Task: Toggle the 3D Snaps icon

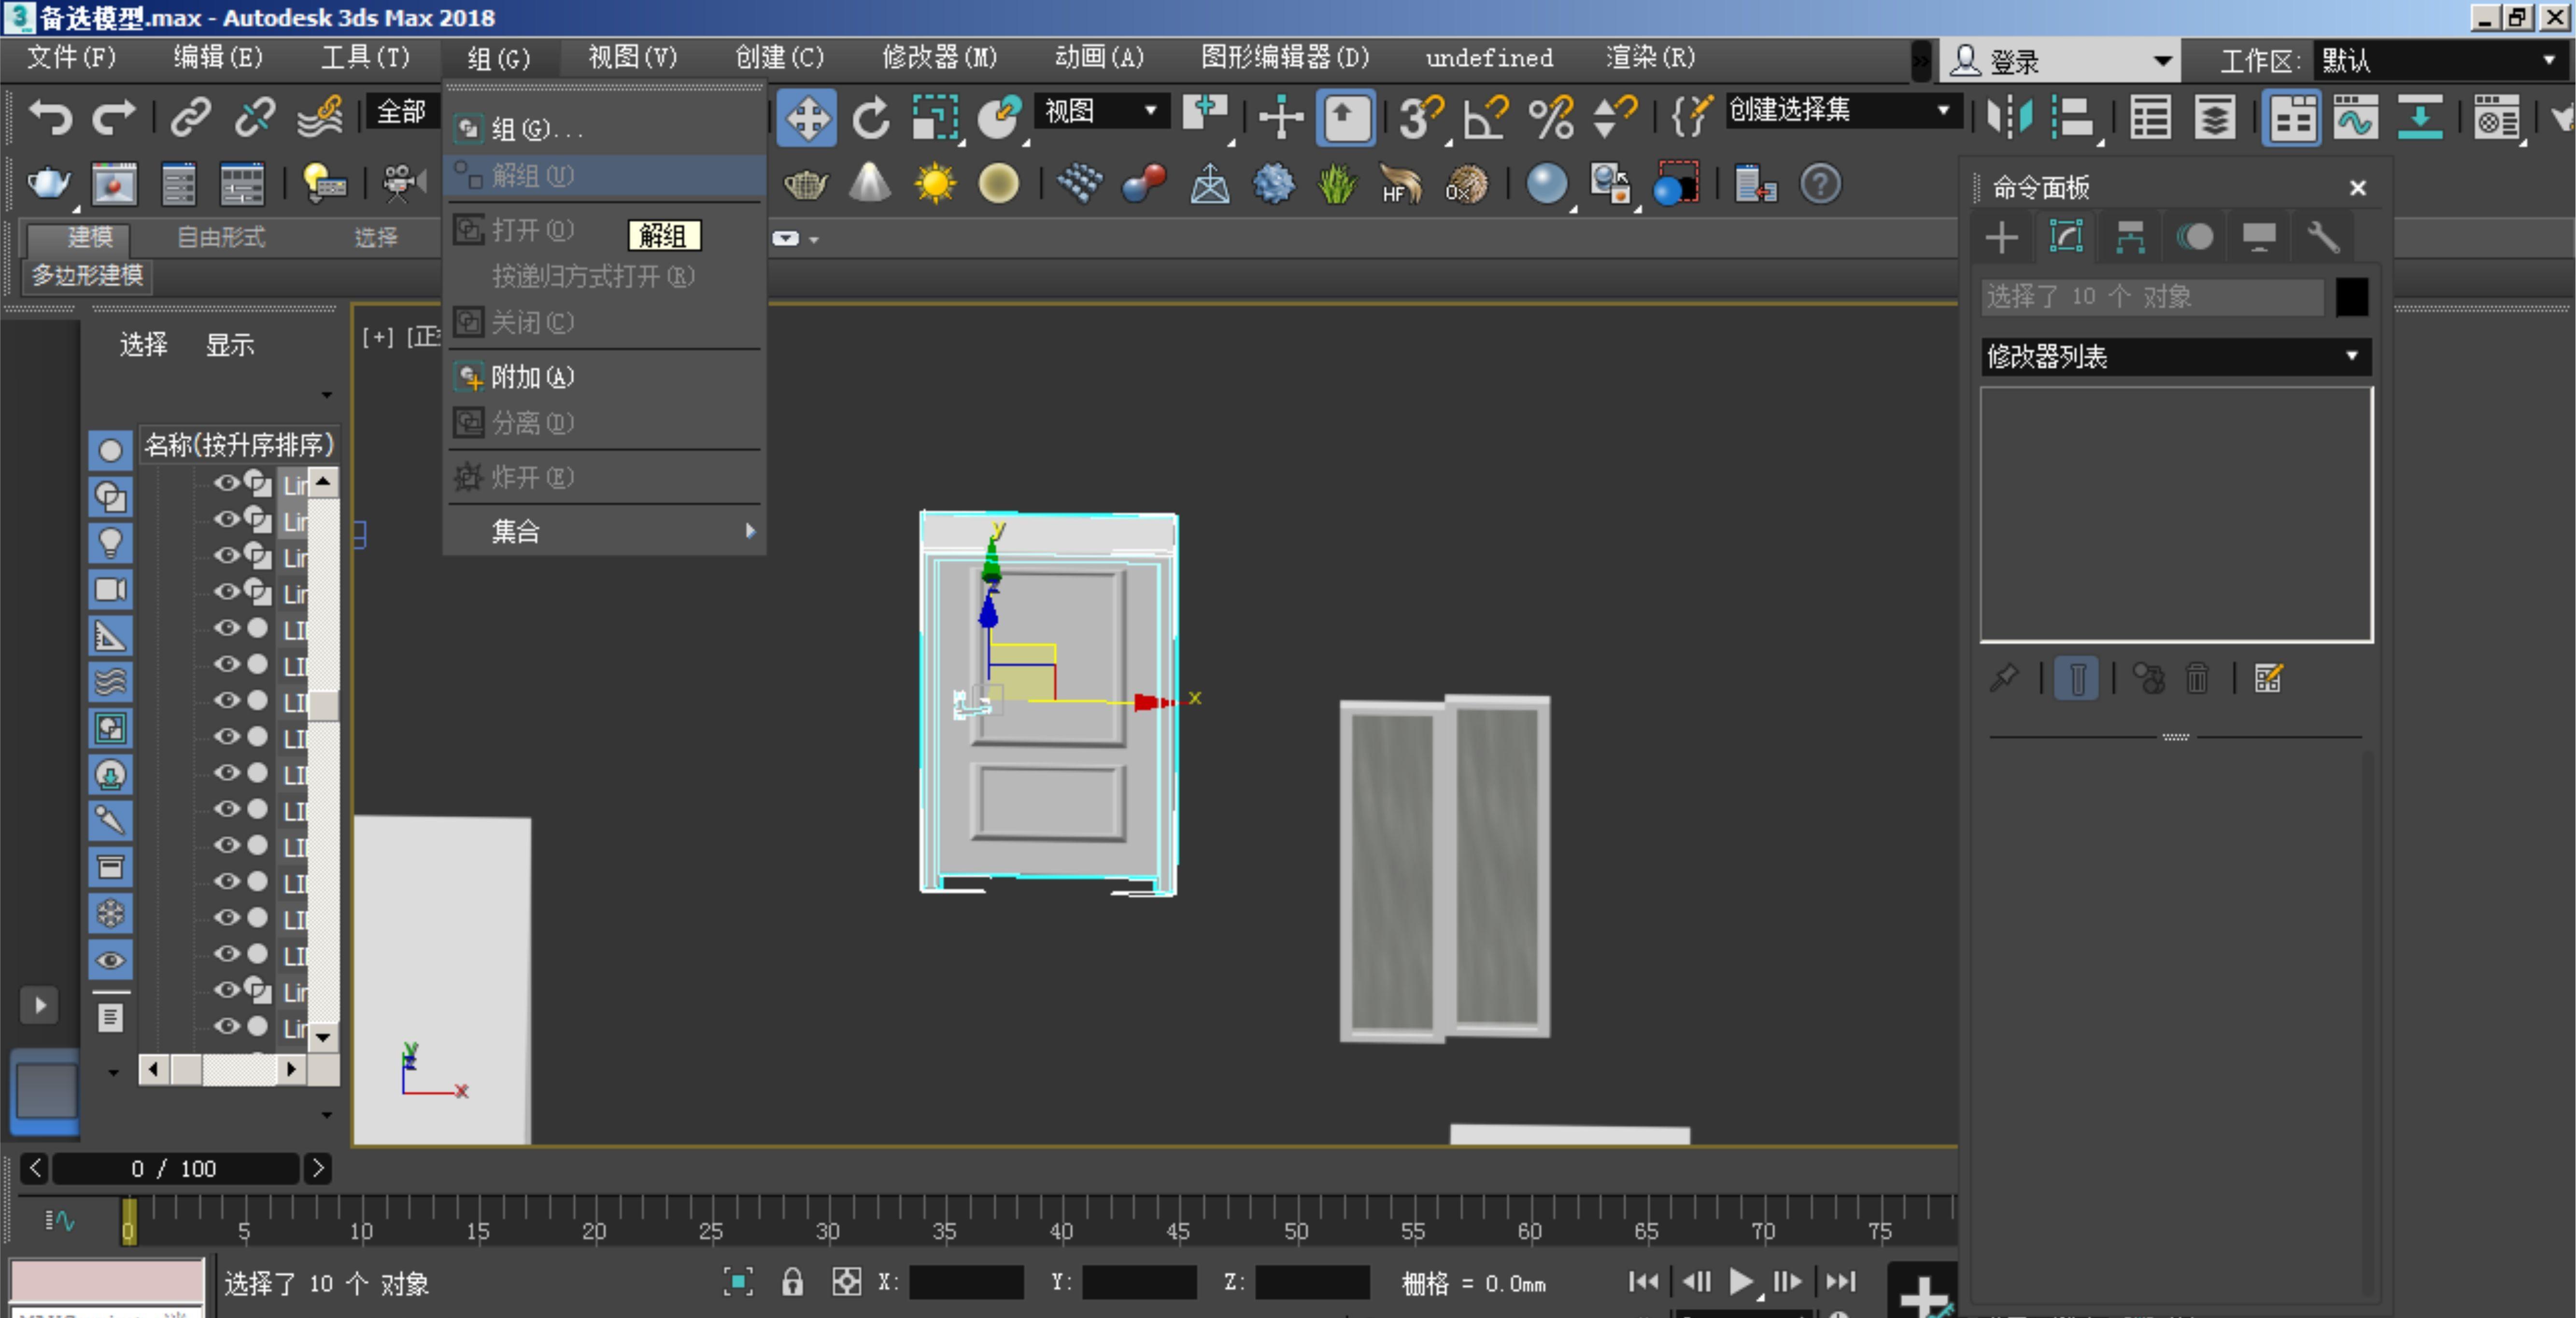Action: (1421, 118)
